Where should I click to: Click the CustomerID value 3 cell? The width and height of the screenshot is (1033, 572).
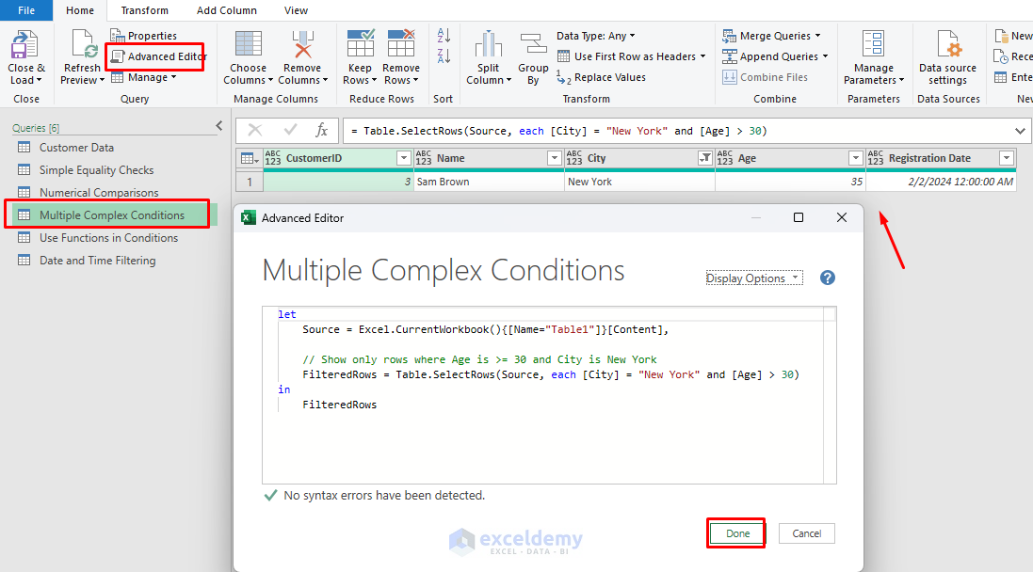pos(339,182)
